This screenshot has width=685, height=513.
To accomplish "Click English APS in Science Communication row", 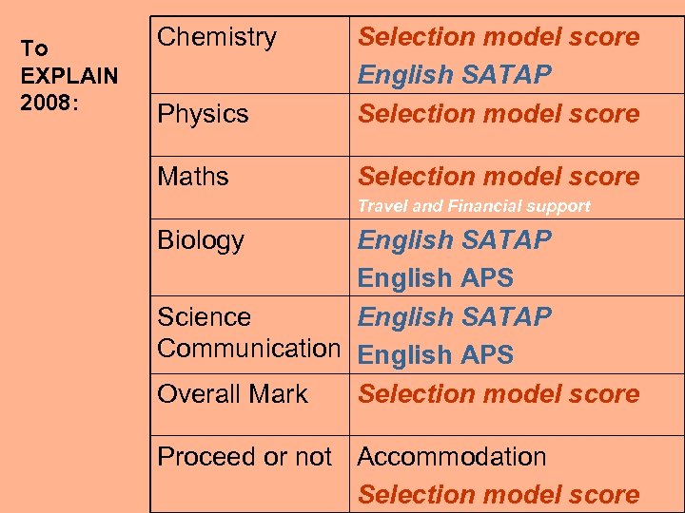I will pos(435,355).
